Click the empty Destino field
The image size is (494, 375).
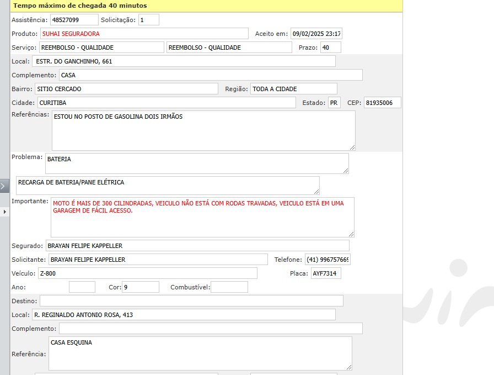coord(191,301)
